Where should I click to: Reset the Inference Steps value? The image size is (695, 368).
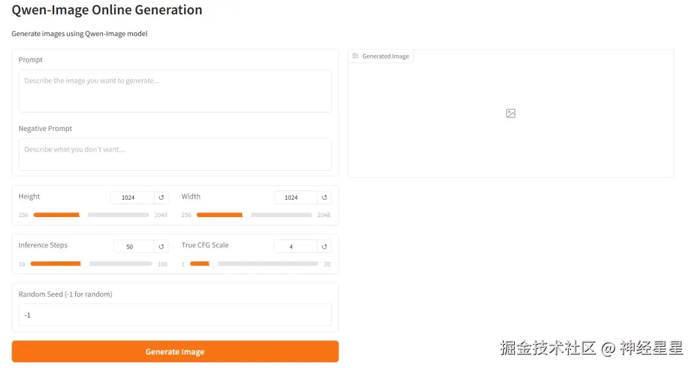click(162, 247)
